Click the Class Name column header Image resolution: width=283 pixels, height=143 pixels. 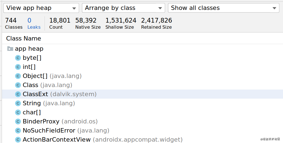(24, 38)
